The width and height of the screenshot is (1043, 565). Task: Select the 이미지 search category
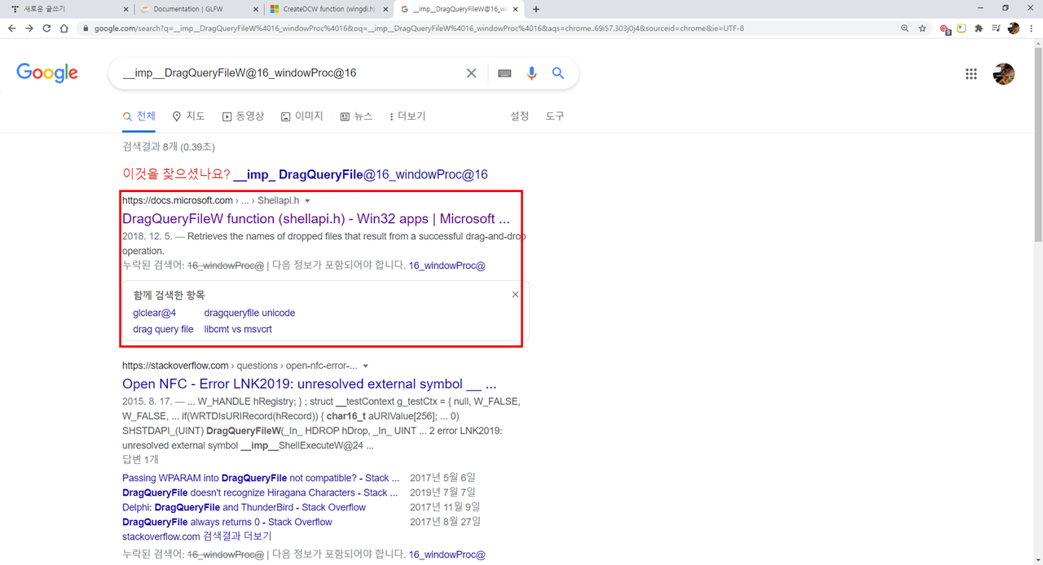coord(302,116)
